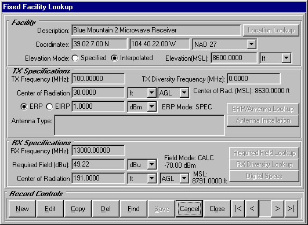Click the '8791.0000 ft' MSL value
Image resolution: width=308 pixels, height=225 pixels.
209,181
